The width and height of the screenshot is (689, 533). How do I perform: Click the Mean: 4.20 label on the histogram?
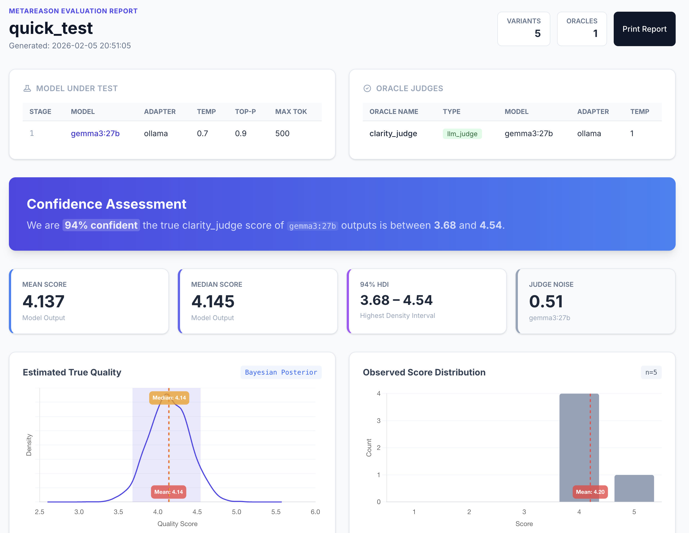[x=590, y=492]
